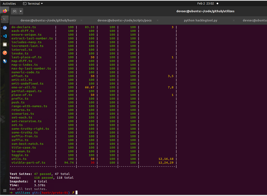Click the visible-part-of.ts file name
Viewport: 267px width, 196px height.
[28, 163]
